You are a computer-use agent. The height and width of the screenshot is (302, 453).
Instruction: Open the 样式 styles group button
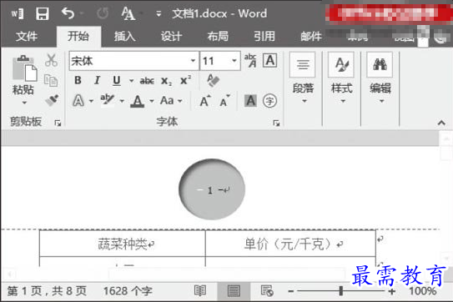(x=342, y=78)
